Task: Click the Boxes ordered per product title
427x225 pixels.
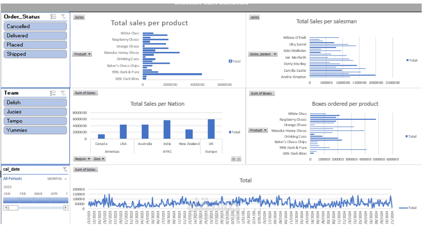Action: click(x=345, y=103)
